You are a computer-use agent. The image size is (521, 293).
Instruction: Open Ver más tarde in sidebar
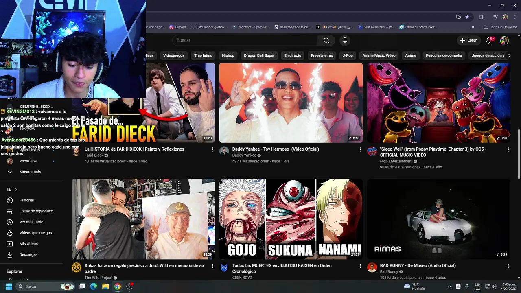click(x=30, y=222)
